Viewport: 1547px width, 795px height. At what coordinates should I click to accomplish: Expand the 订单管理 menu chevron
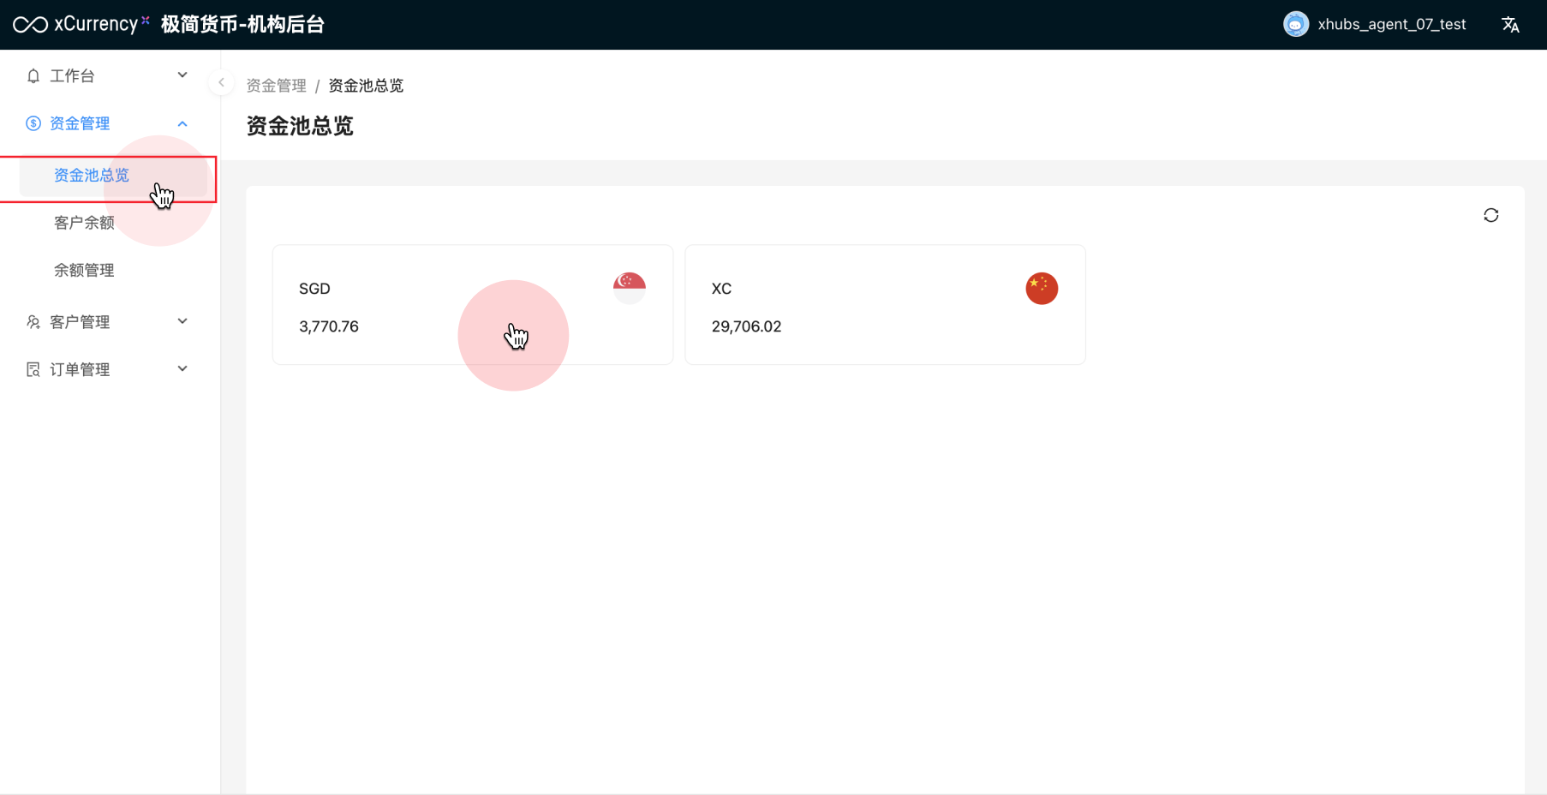182,369
